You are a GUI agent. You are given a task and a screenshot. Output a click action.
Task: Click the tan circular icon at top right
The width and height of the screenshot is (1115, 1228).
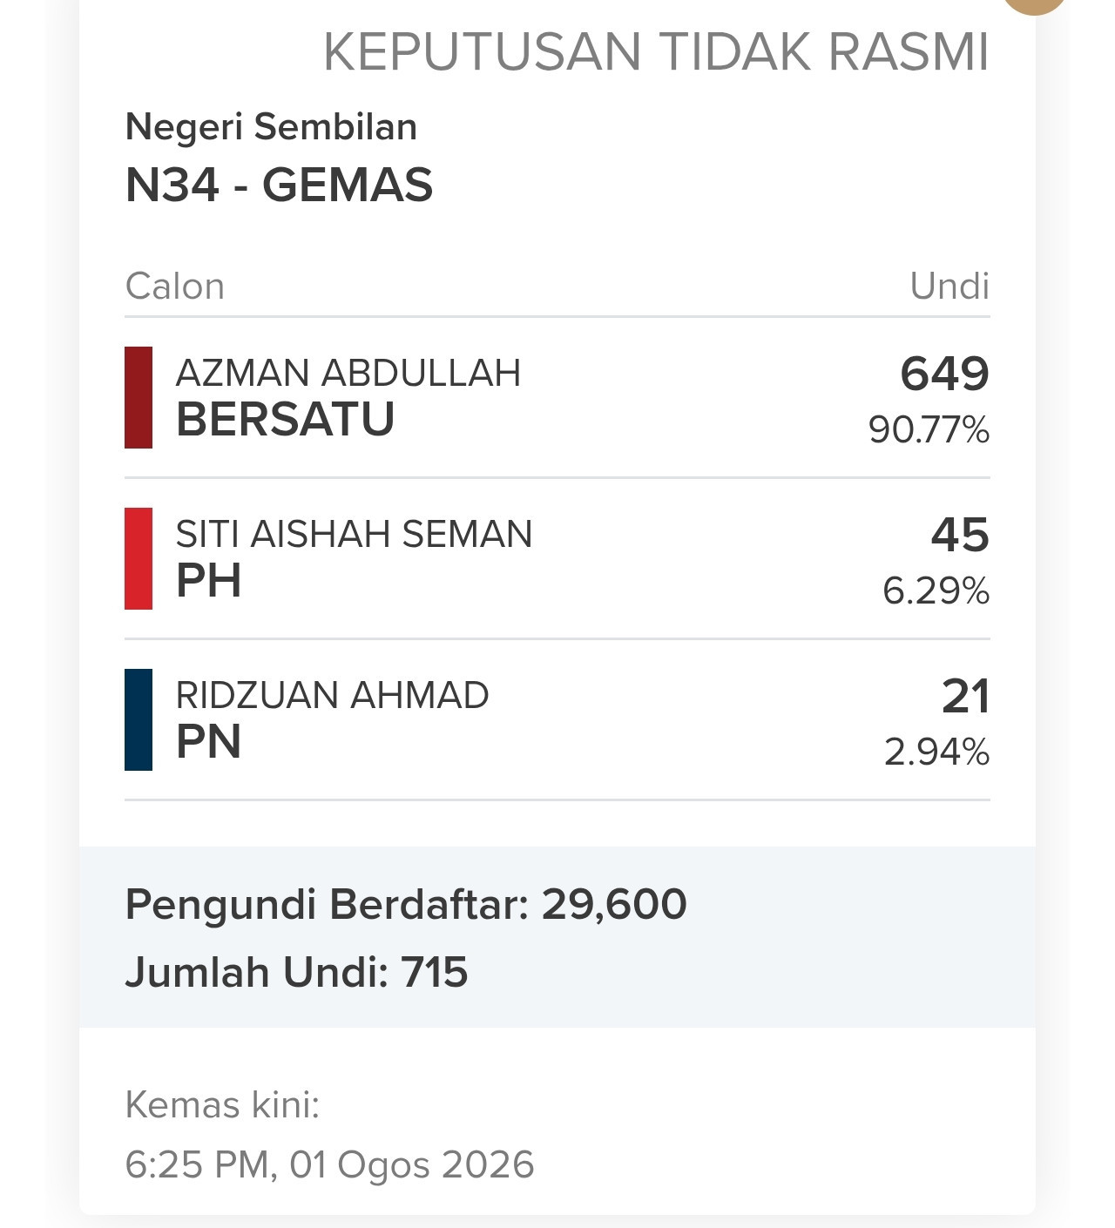point(1035,3)
